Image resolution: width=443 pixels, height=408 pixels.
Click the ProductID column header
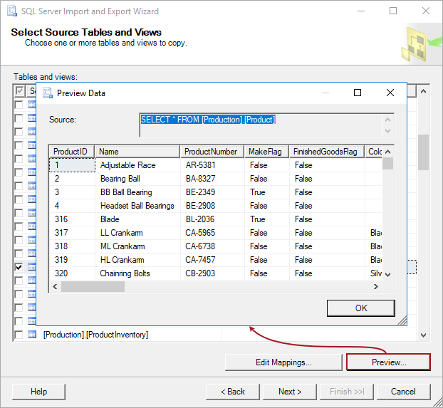71,152
